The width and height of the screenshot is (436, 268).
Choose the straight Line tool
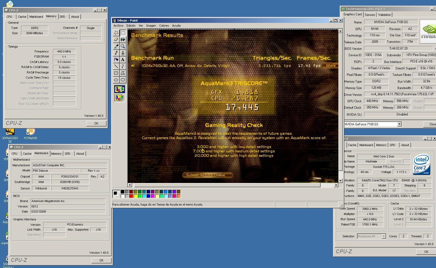coord(116,66)
